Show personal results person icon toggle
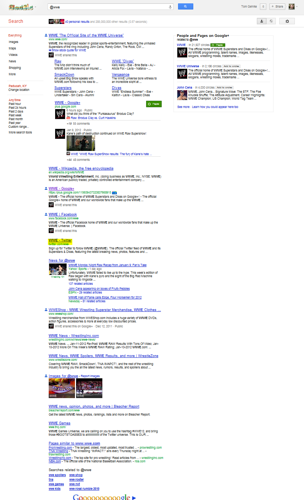The width and height of the screenshot is (304, 500). [x=261, y=21]
